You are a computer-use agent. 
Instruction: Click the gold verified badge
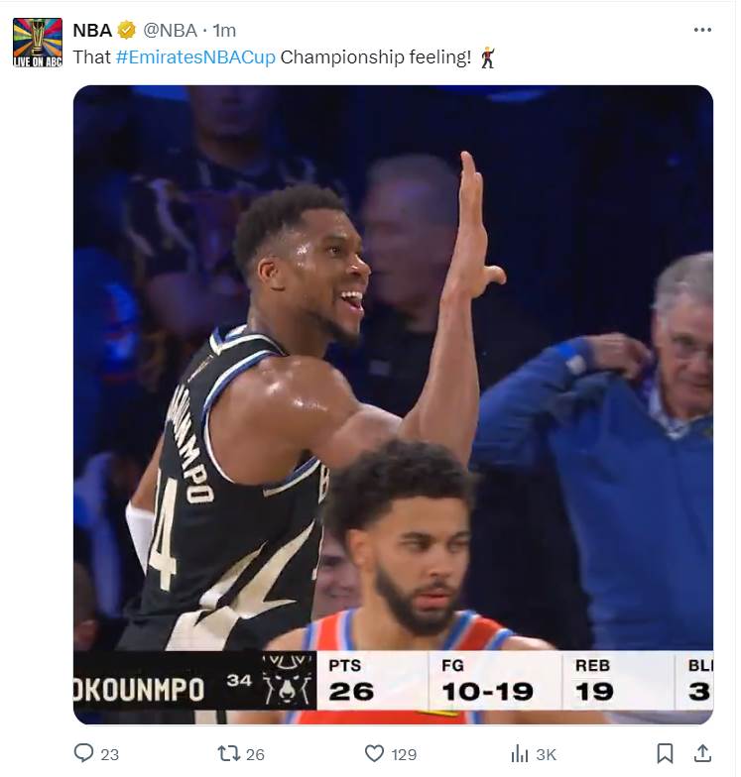[x=127, y=31]
